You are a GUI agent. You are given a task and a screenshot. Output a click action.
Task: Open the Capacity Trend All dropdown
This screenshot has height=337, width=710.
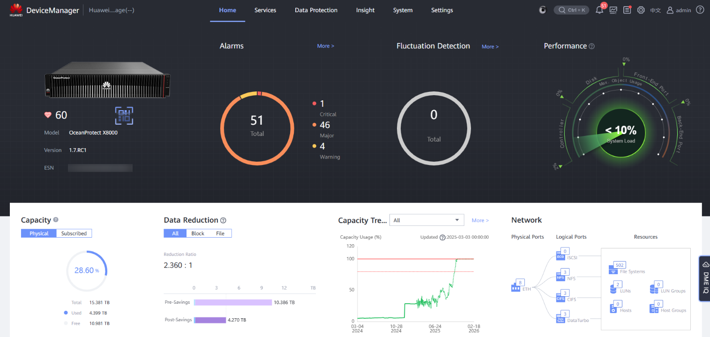click(426, 220)
